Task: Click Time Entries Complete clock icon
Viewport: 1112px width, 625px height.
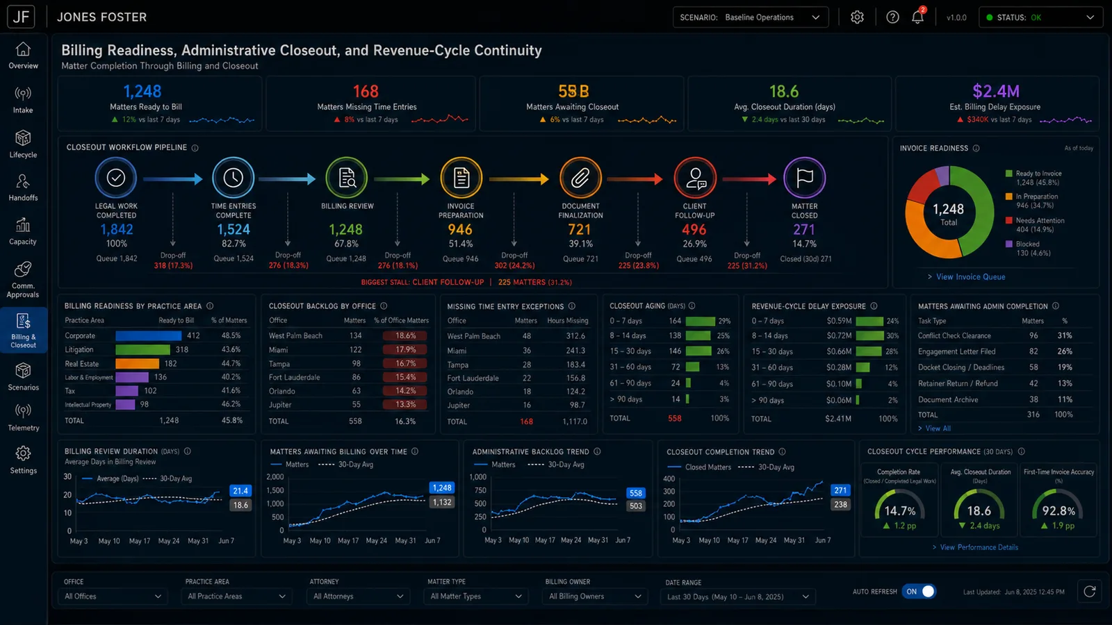Action: (x=233, y=178)
